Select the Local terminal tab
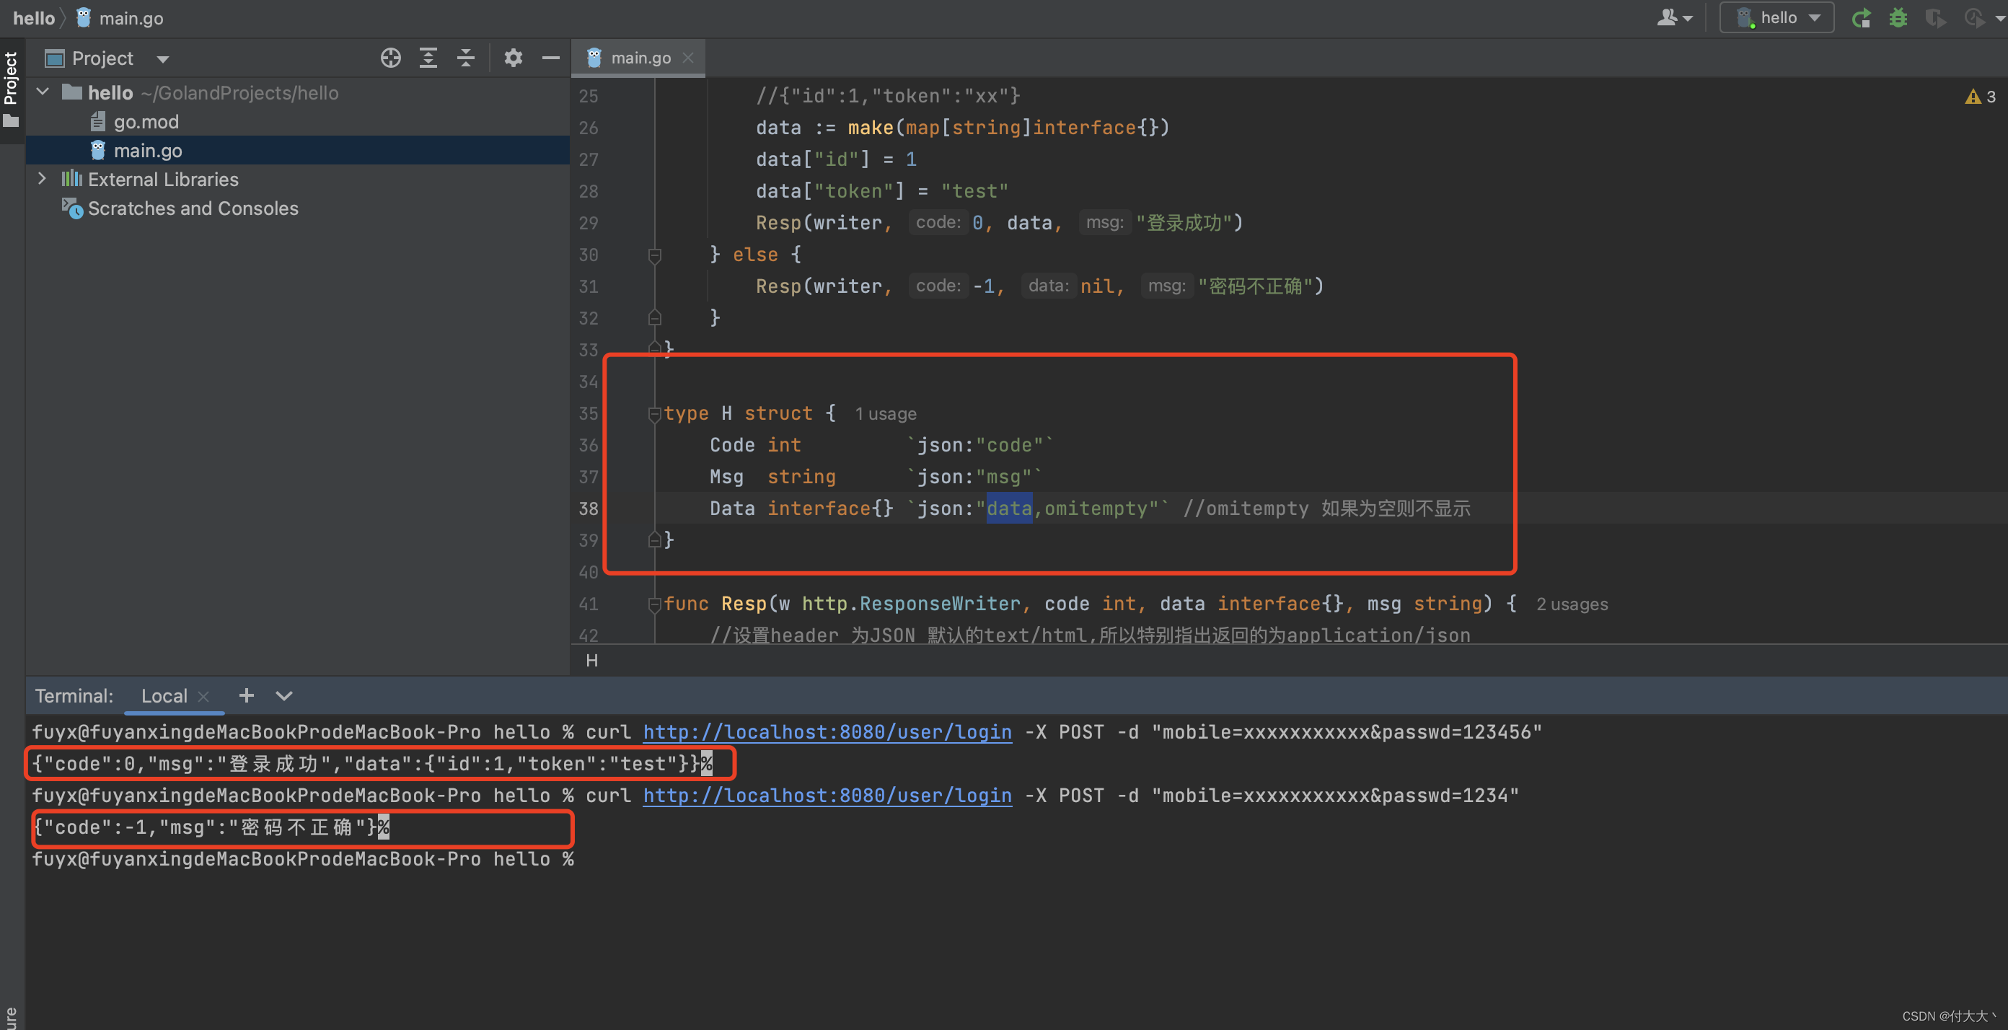This screenshot has width=2008, height=1030. (164, 695)
